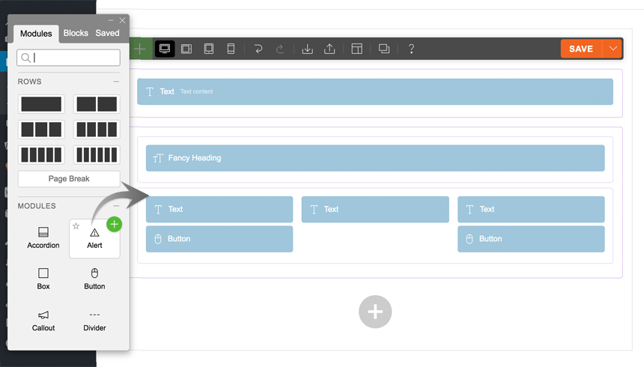
Task: Click the module search field
Action: coord(69,58)
